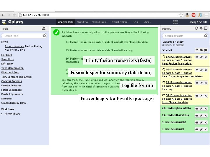View all histories with columns icon
Viewport: 210px width, 157px height.
(x=206, y=28)
